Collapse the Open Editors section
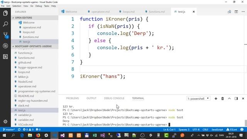Screen dimensions: 247x139 [35, 18]
